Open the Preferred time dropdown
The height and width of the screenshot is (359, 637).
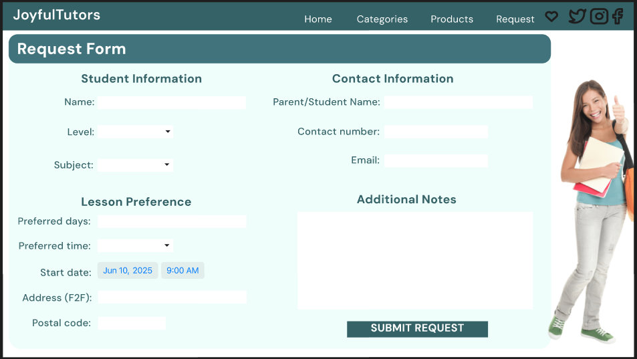coord(135,246)
